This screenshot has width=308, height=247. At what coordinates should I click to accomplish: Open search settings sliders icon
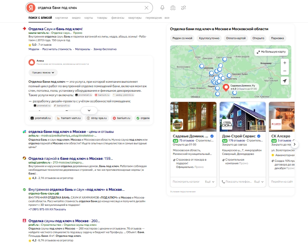coord(184,8)
